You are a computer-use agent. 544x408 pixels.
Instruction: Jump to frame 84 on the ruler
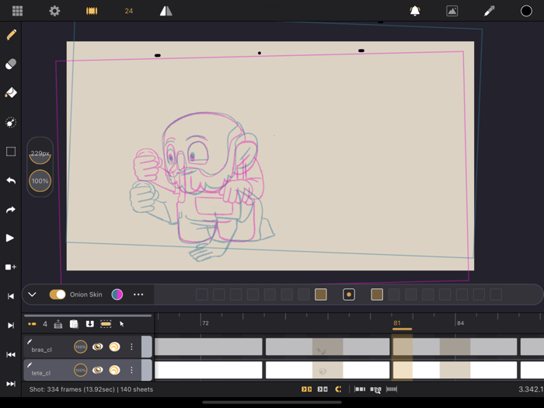click(x=460, y=323)
